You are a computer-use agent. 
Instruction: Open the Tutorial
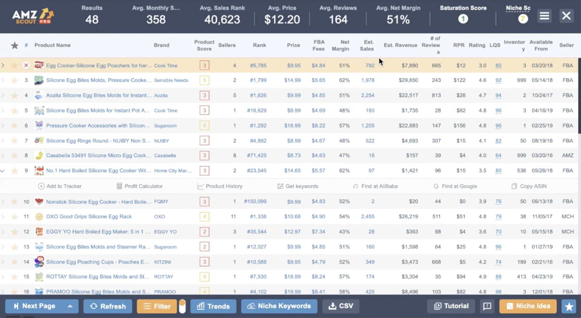point(452,306)
